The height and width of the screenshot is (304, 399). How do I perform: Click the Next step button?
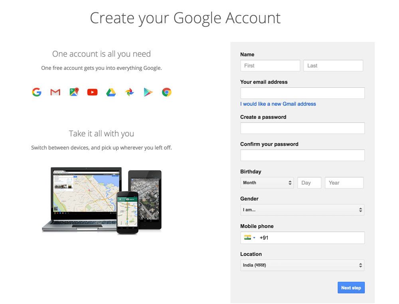[351, 288]
